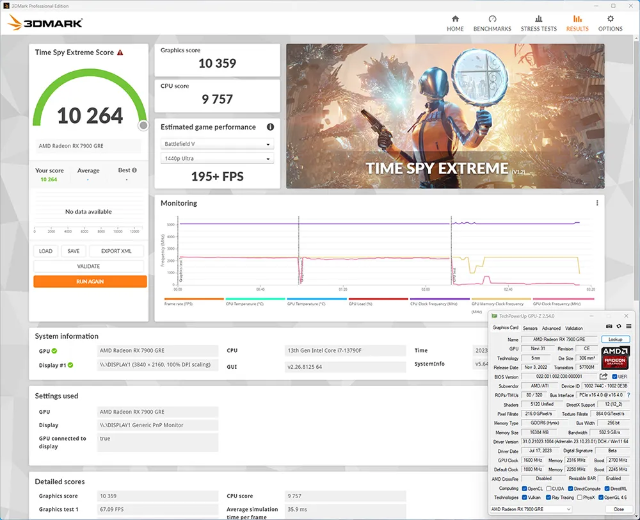Toggle DirectML checkbox in GPU-Z
This screenshot has height=520, width=640.
607,489
